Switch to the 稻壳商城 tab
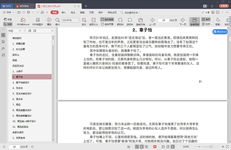This screenshot has width=231, height=150. [24, 6]
